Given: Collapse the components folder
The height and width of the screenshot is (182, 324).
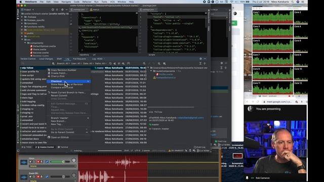Looking at the screenshot, I should tap(25, 43).
